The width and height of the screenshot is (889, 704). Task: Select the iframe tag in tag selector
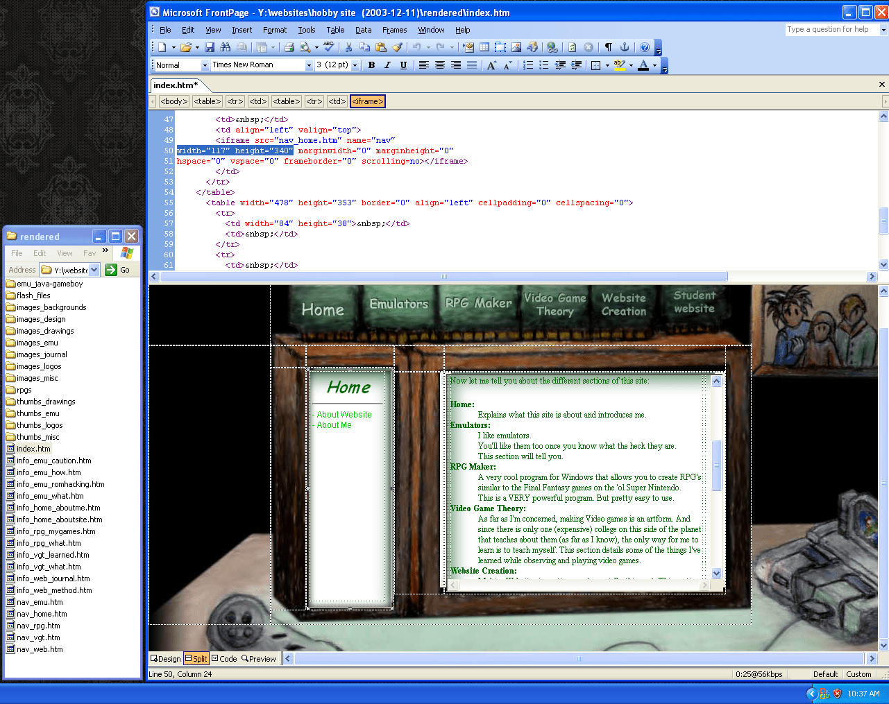tap(367, 101)
